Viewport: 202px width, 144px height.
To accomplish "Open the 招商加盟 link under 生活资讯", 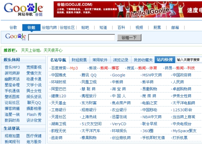I will pos(12,136).
